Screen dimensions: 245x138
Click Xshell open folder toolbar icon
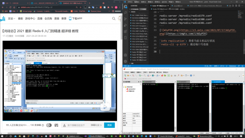[128, 76]
